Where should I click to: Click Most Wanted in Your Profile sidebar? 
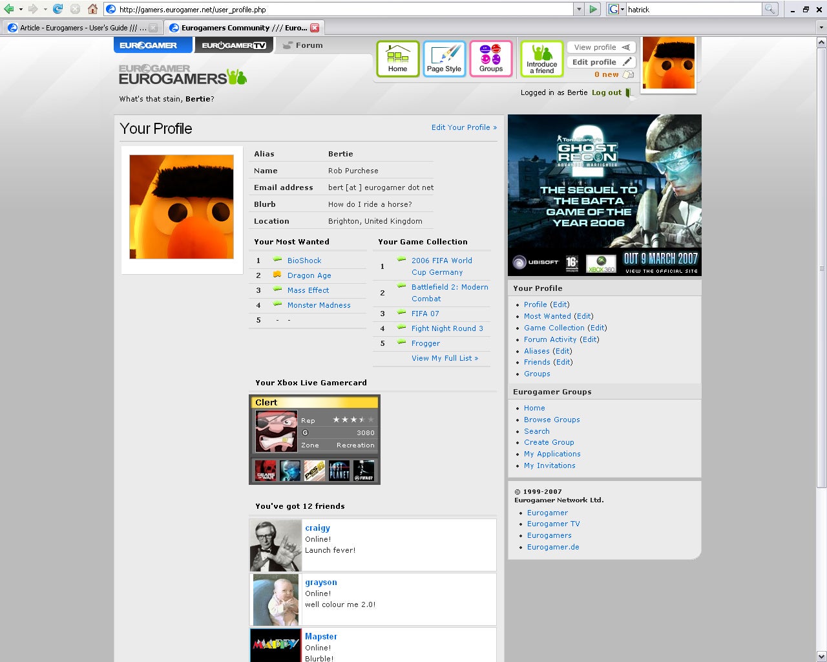point(547,316)
